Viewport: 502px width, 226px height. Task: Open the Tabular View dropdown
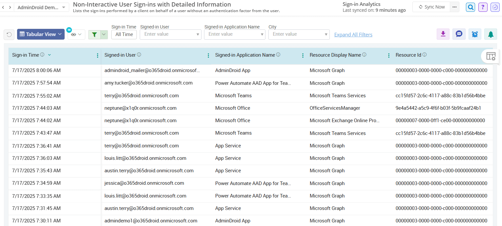point(41,34)
